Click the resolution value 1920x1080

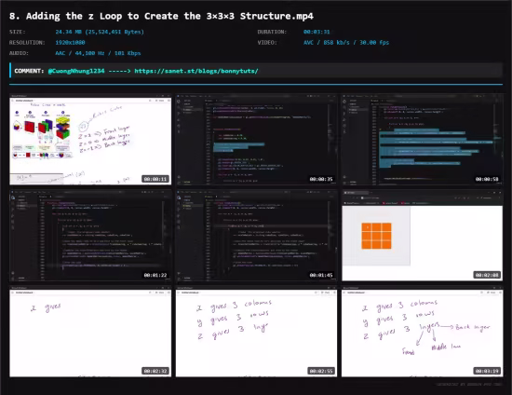pyautogui.click(x=70, y=43)
